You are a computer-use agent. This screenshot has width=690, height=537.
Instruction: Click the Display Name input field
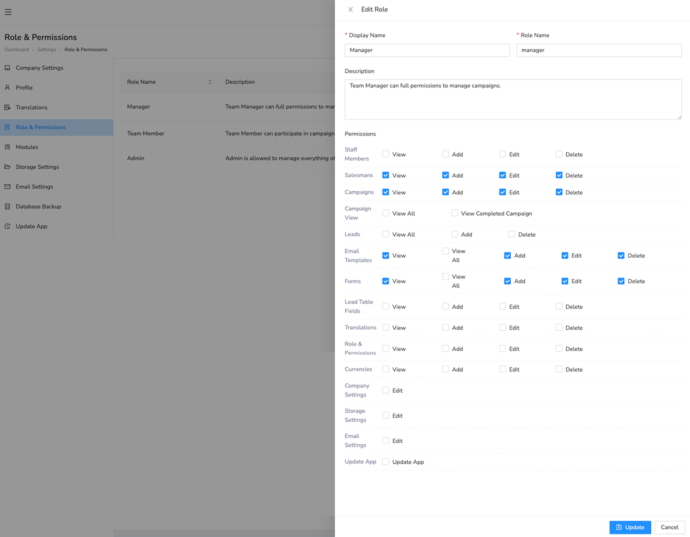click(427, 50)
